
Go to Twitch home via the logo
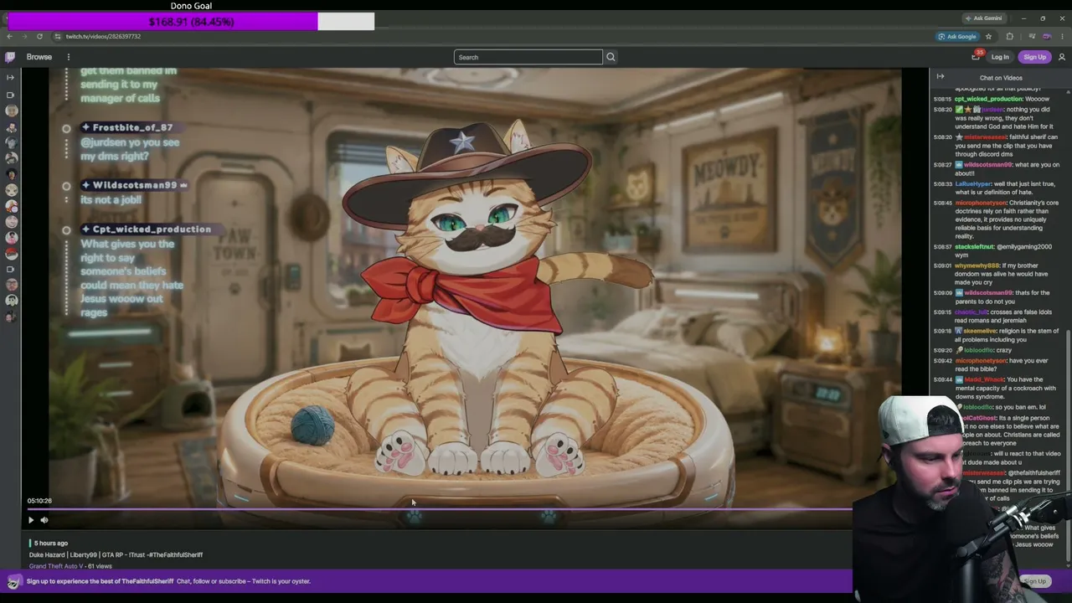coord(10,57)
